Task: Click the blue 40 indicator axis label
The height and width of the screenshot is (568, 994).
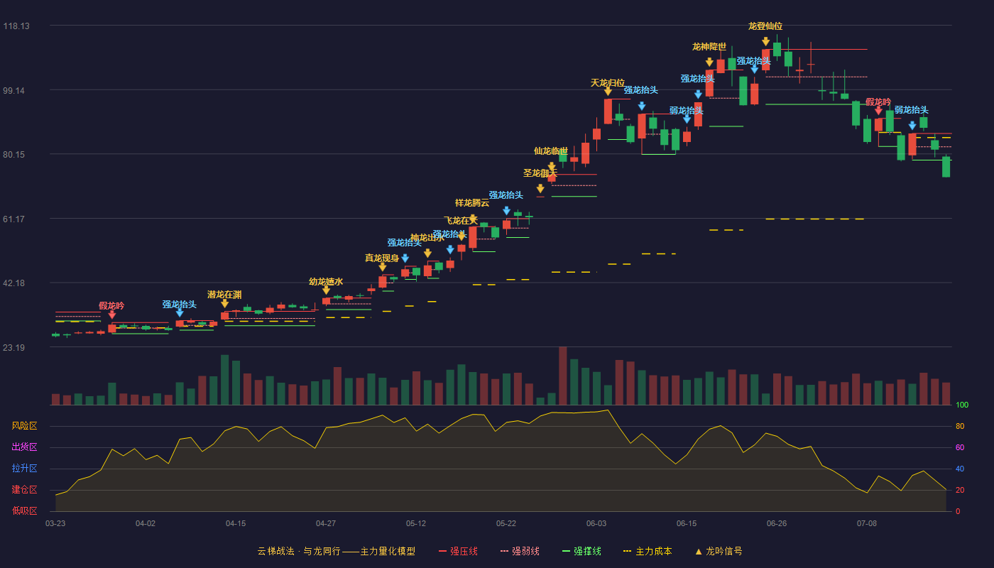Action: tap(960, 469)
